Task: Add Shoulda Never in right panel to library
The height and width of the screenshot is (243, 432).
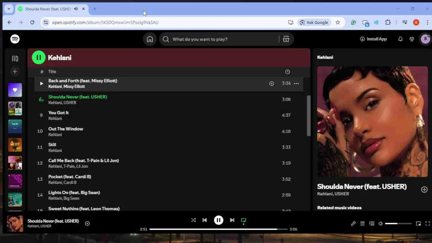Action: coord(424,190)
